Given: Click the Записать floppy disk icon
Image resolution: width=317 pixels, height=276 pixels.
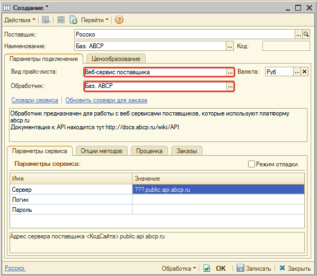Looking at the screenshot, I should 240,268.
